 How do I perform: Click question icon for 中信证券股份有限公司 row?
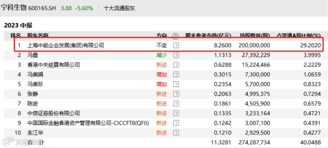point(176,113)
